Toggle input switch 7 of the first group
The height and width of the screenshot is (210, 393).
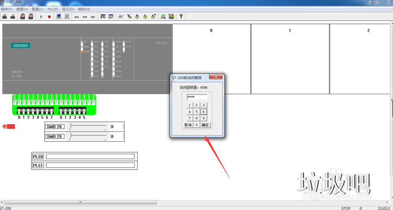coord(51,111)
